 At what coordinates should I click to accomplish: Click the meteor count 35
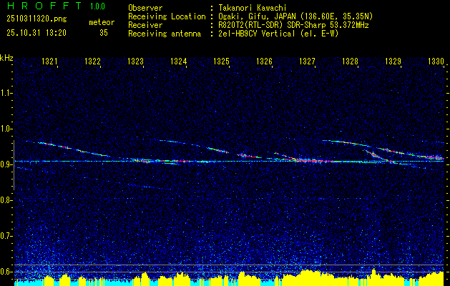click(x=104, y=33)
